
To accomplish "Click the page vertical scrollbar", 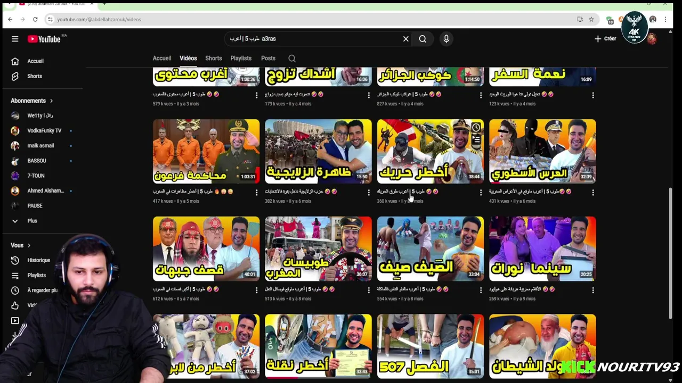I will pos(671,254).
